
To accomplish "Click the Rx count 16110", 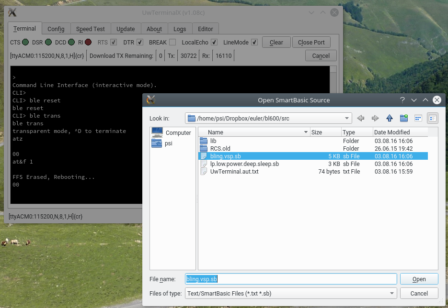I will pos(223,55).
